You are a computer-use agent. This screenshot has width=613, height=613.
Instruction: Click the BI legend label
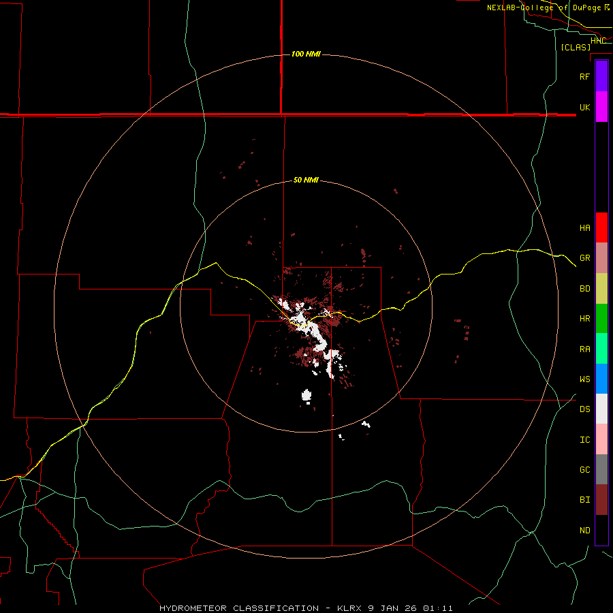(584, 500)
